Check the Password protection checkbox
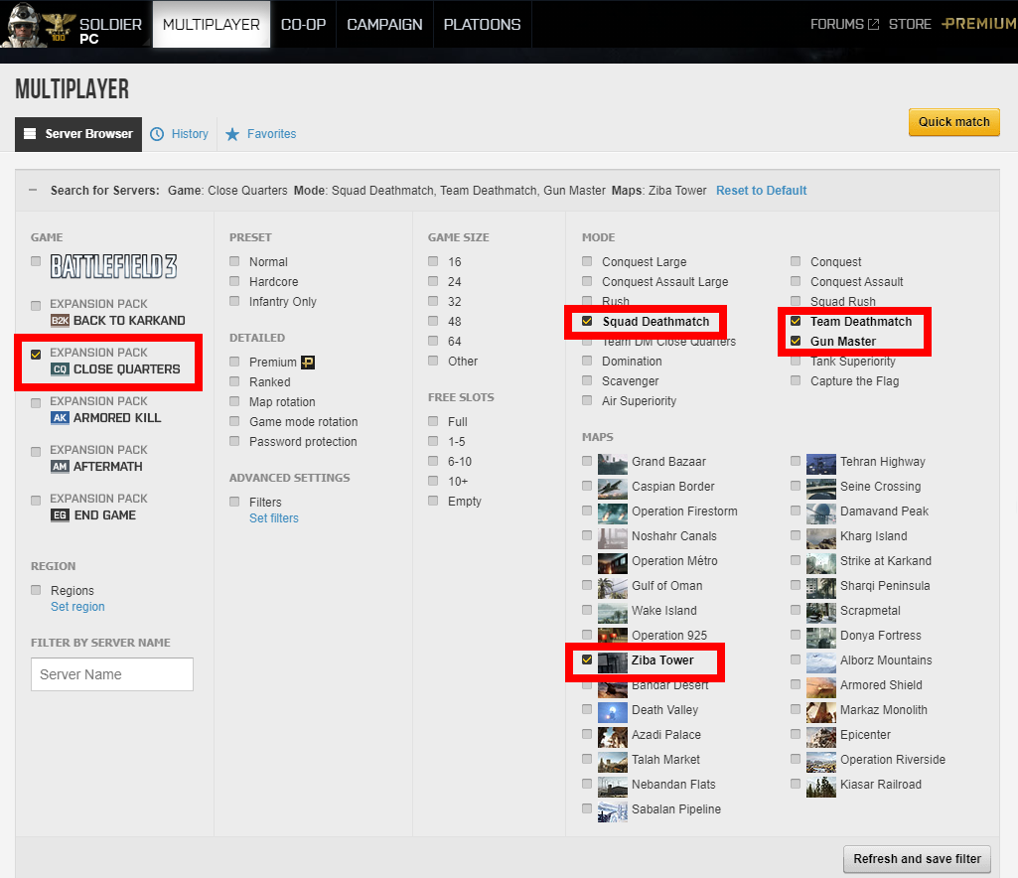Viewport: 1018px width, 878px height. [x=234, y=441]
